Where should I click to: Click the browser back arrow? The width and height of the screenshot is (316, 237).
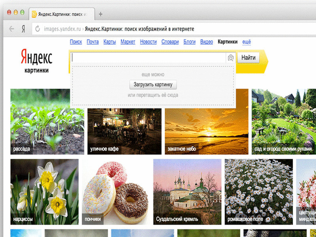pos(12,29)
